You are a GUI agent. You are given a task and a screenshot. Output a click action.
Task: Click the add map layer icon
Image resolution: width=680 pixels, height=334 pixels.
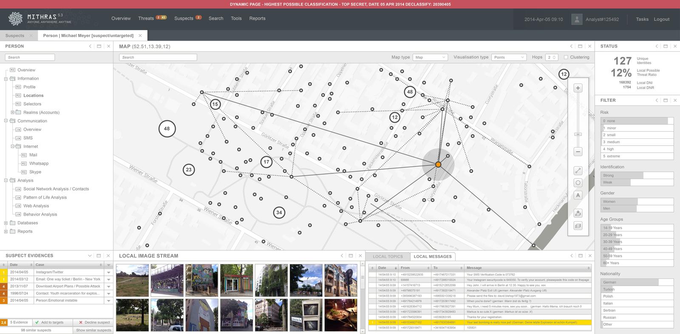click(x=578, y=213)
